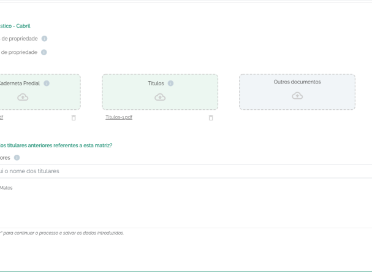
Task: Click info icon beside second 'de propriedade' label
Action: point(45,52)
